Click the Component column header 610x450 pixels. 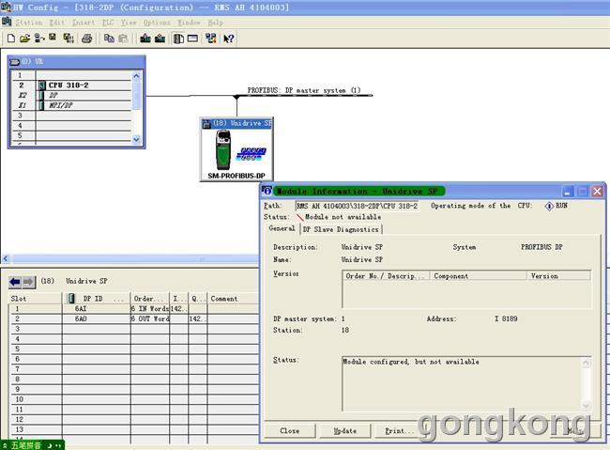[x=478, y=276]
